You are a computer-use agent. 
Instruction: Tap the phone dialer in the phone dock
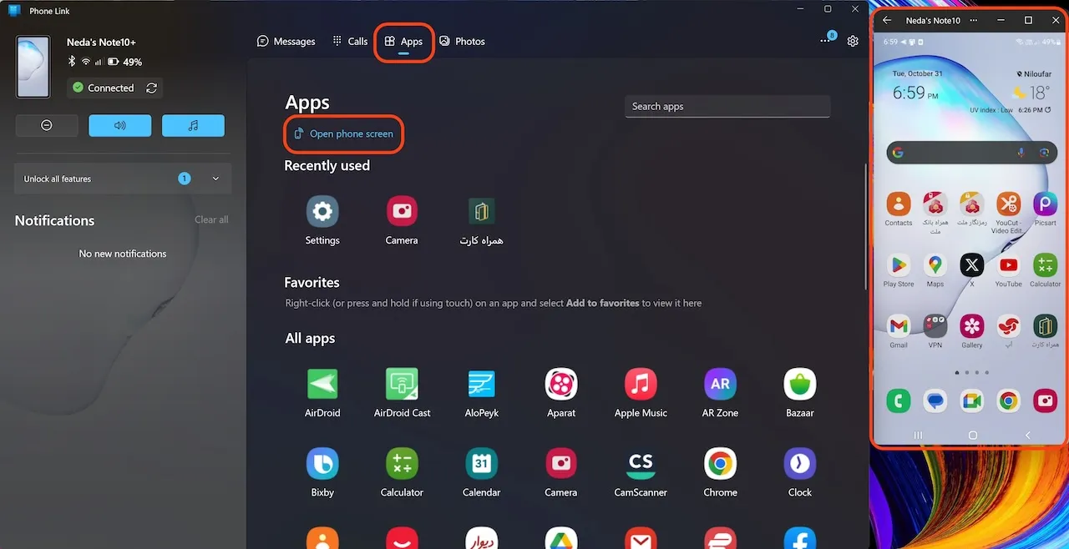tap(899, 401)
